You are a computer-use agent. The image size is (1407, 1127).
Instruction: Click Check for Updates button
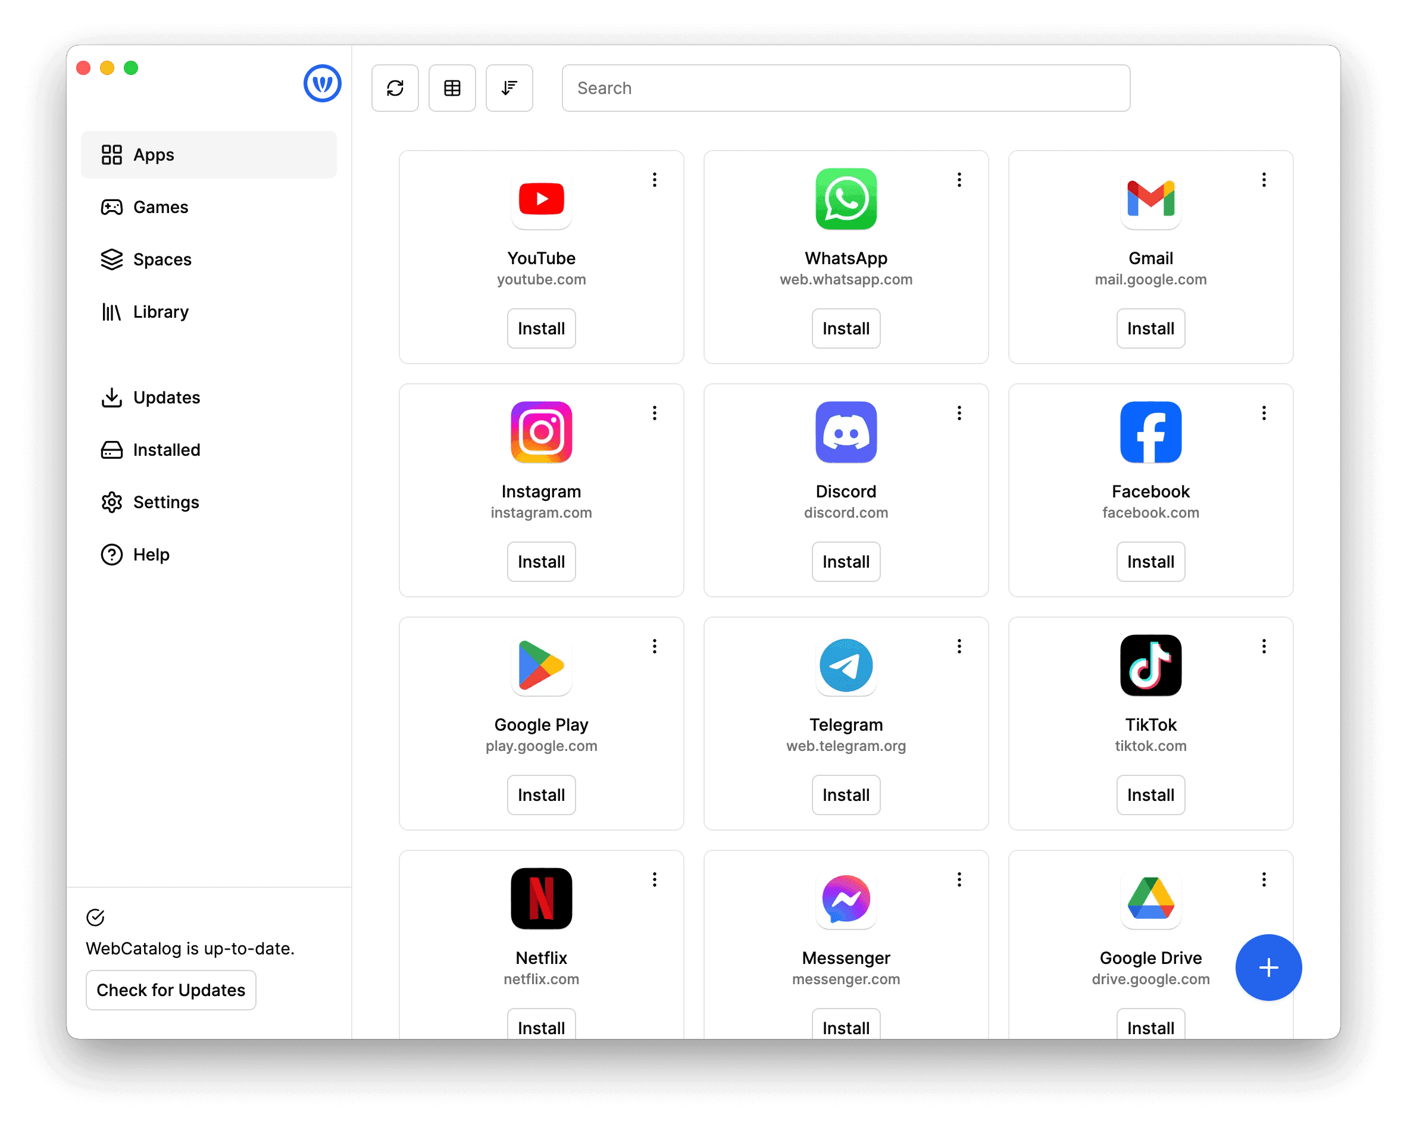(x=170, y=989)
